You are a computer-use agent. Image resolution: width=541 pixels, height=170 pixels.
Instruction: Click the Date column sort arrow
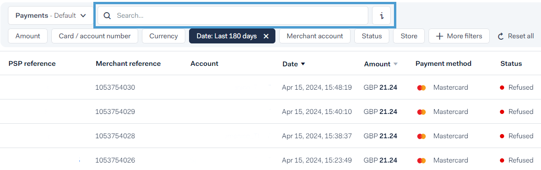tap(303, 64)
